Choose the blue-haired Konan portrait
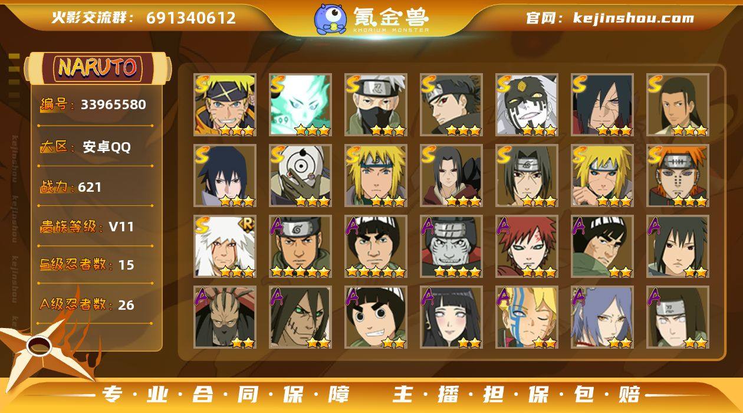The width and height of the screenshot is (743, 413). click(602, 317)
